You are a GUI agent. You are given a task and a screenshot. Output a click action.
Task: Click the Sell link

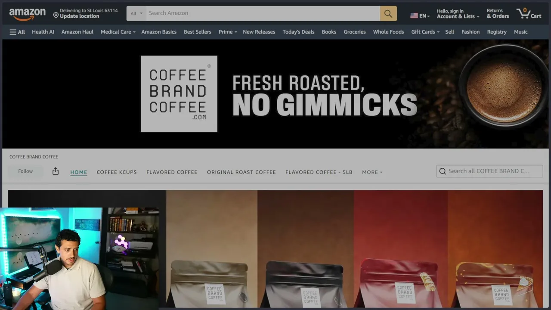coord(449,32)
